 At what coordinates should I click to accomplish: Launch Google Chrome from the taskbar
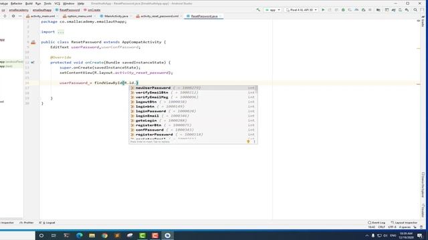coord(104,235)
